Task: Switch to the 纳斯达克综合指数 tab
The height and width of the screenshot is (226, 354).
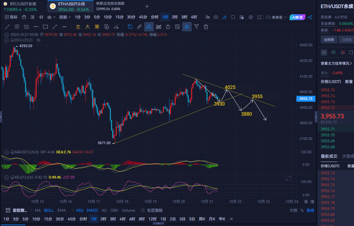Action: tap(110, 6)
